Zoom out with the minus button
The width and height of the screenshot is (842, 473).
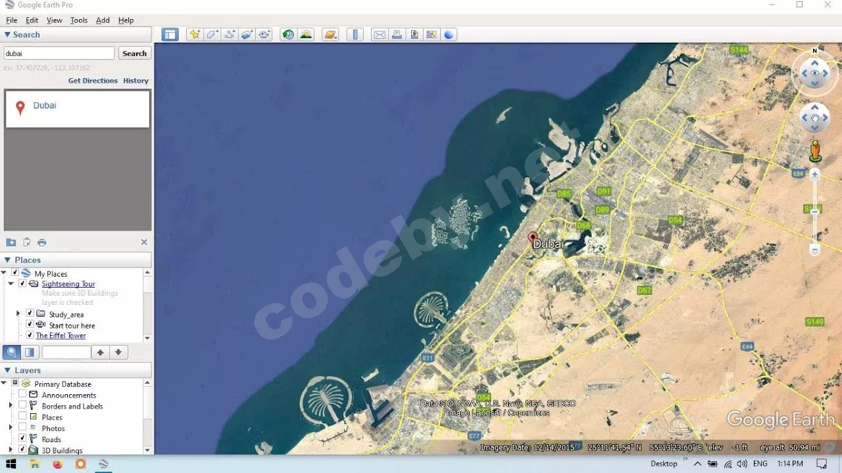click(x=815, y=250)
